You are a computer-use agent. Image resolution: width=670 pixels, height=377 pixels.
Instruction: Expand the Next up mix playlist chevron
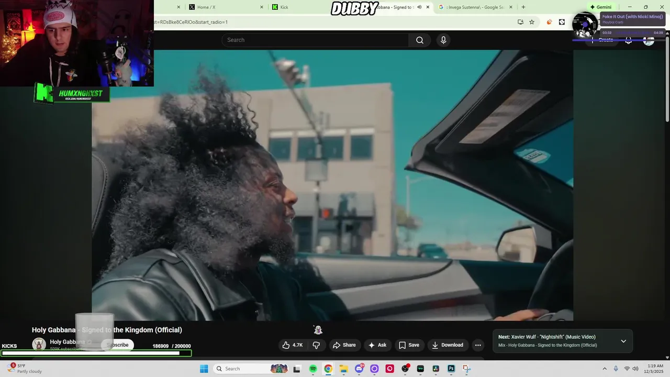623,341
